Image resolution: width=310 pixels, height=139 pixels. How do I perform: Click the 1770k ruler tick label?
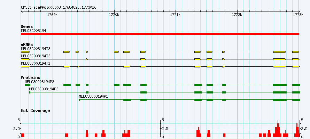[x=114, y=15]
